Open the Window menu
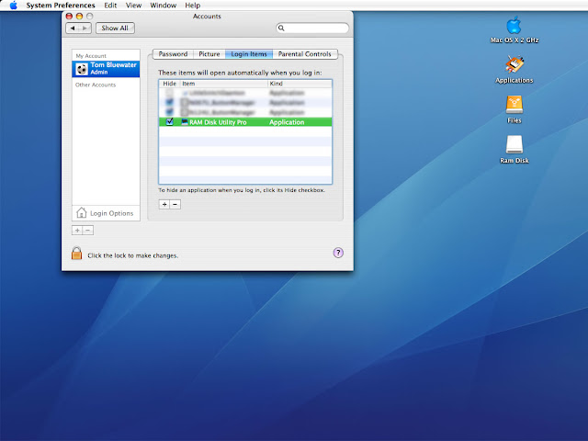 pyautogui.click(x=164, y=6)
